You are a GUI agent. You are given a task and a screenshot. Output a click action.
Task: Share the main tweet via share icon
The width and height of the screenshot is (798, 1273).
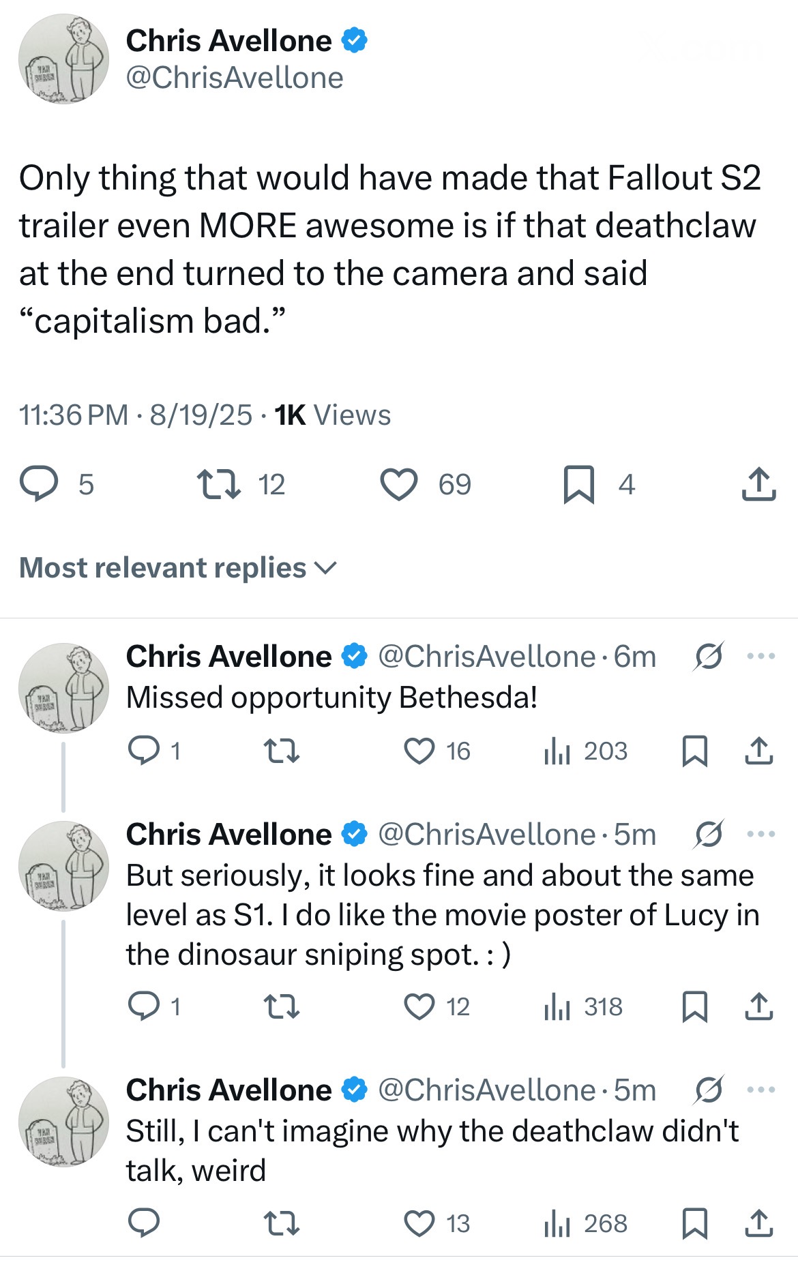(x=758, y=485)
